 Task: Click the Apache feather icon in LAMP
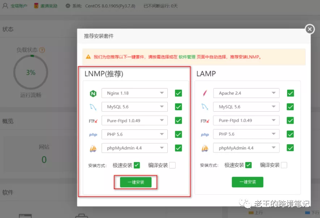(x=205, y=93)
